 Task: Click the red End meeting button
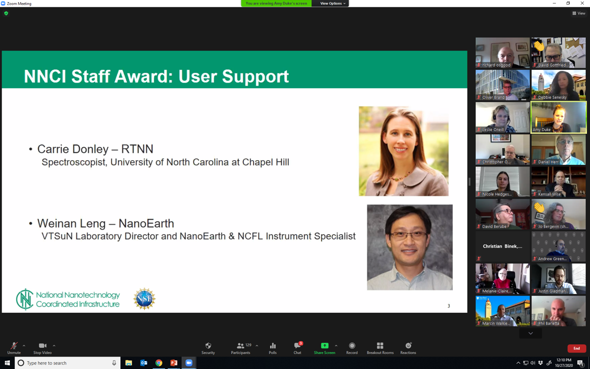point(577,348)
